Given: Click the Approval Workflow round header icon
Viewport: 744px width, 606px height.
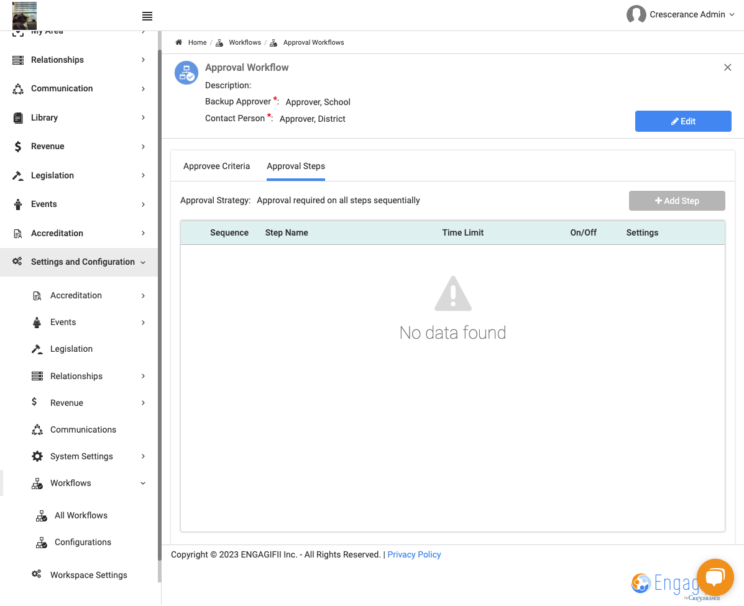Looking at the screenshot, I should pyautogui.click(x=186, y=73).
